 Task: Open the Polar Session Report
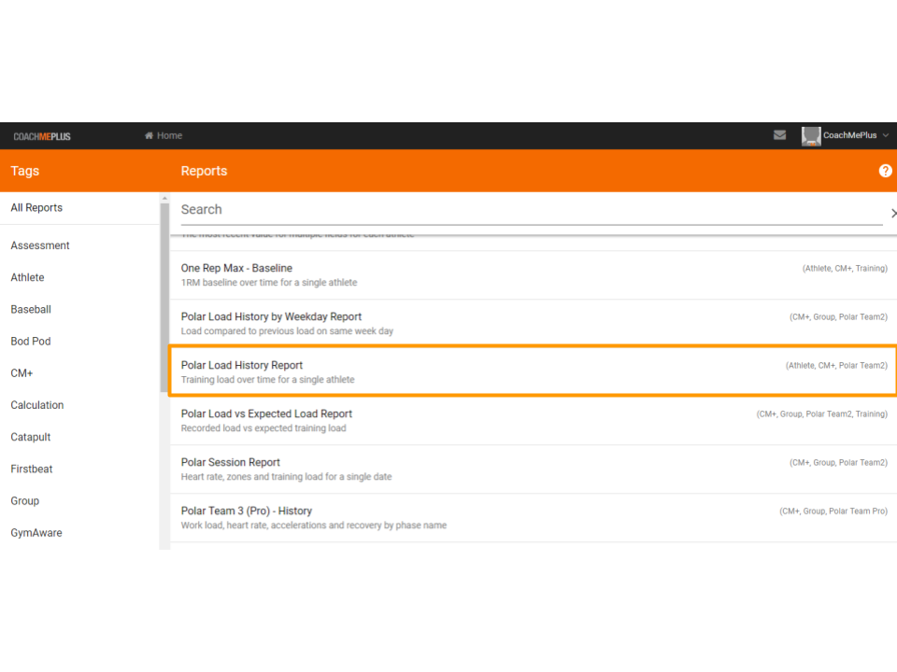click(x=534, y=469)
